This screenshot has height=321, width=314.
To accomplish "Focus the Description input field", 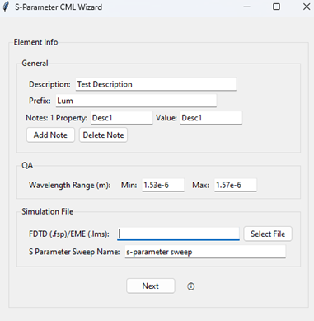I will 156,84.
